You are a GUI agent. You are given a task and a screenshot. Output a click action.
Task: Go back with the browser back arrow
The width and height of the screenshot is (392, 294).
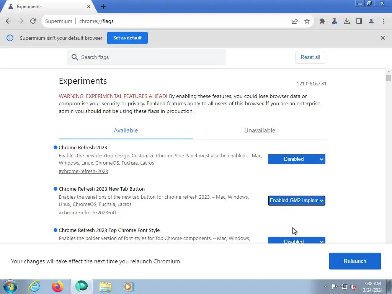point(8,21)
